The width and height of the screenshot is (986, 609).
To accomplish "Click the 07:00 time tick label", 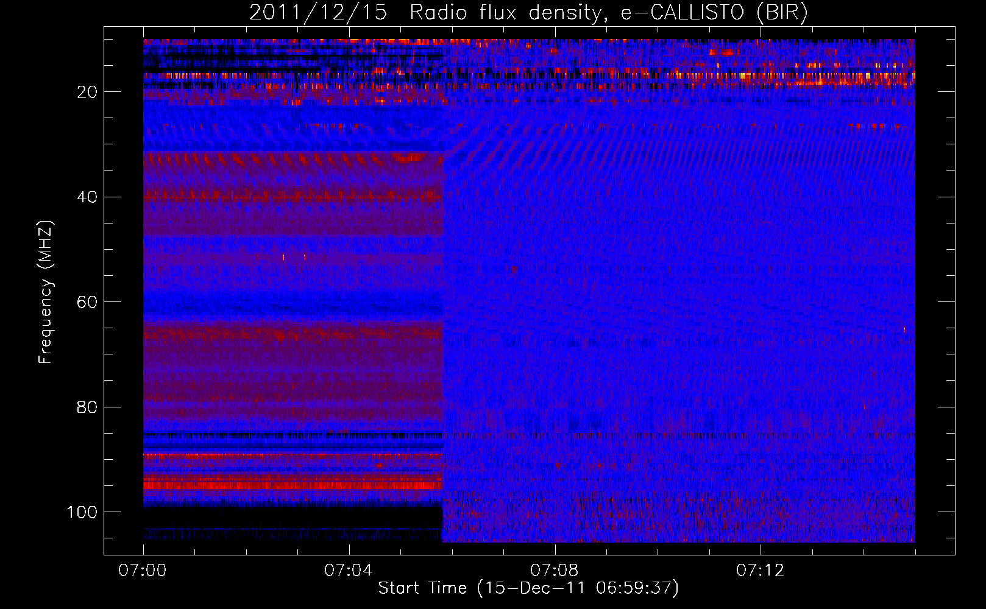I will 143,571.
